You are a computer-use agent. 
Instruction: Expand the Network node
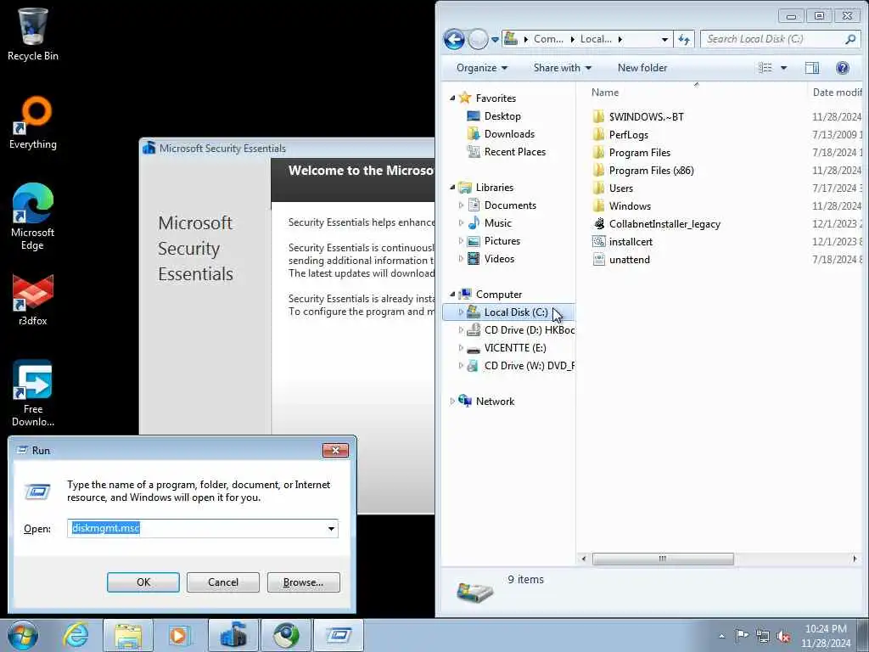452,402
